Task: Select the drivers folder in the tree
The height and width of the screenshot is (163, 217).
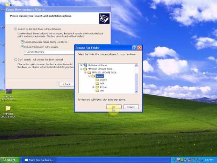Action: [x=99, y=76]
